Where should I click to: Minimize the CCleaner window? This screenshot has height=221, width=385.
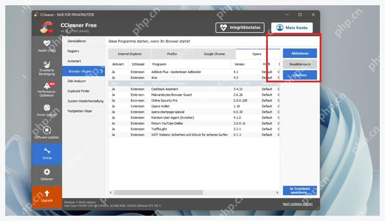click(x=287, y=15)
